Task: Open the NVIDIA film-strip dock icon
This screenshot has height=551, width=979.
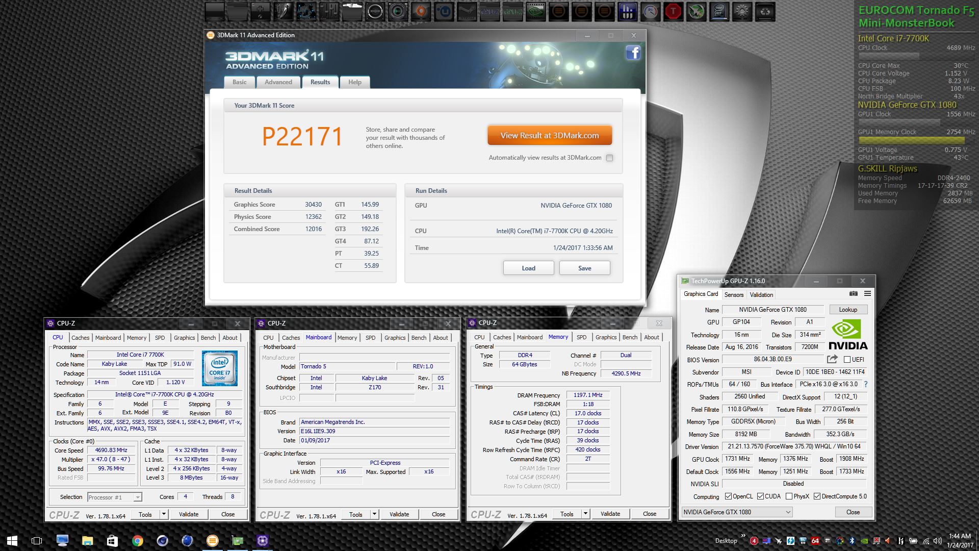Action: point(536,12)
